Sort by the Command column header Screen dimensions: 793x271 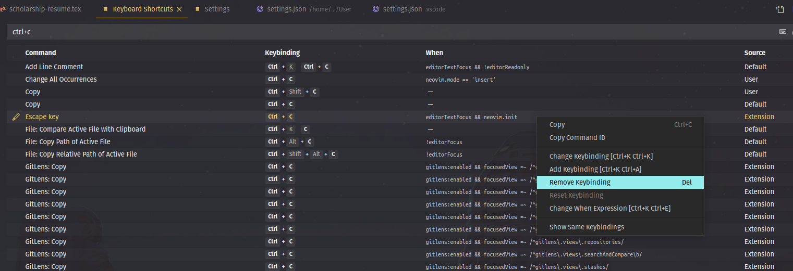41,53
